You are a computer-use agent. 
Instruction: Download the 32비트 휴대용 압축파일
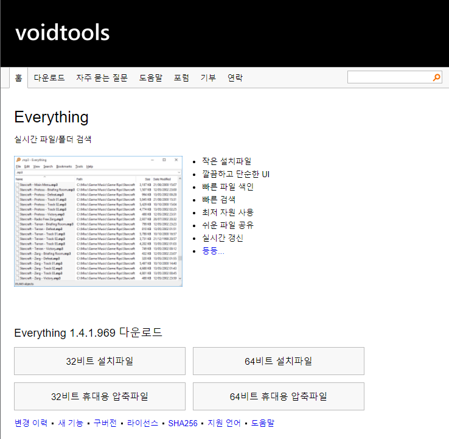click(100, 396)
